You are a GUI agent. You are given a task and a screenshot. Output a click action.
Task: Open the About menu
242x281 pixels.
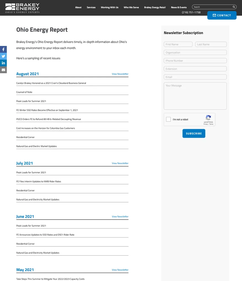[x=78, y=7]
